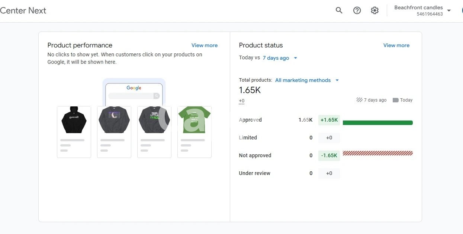
Task: Click the Limited status row label
Action: [248, 138]
